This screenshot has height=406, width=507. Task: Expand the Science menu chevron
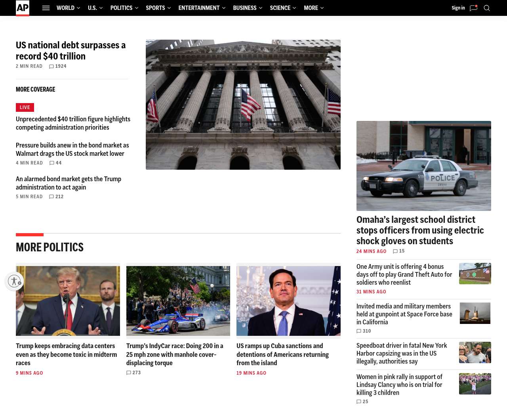pos(294,8)
